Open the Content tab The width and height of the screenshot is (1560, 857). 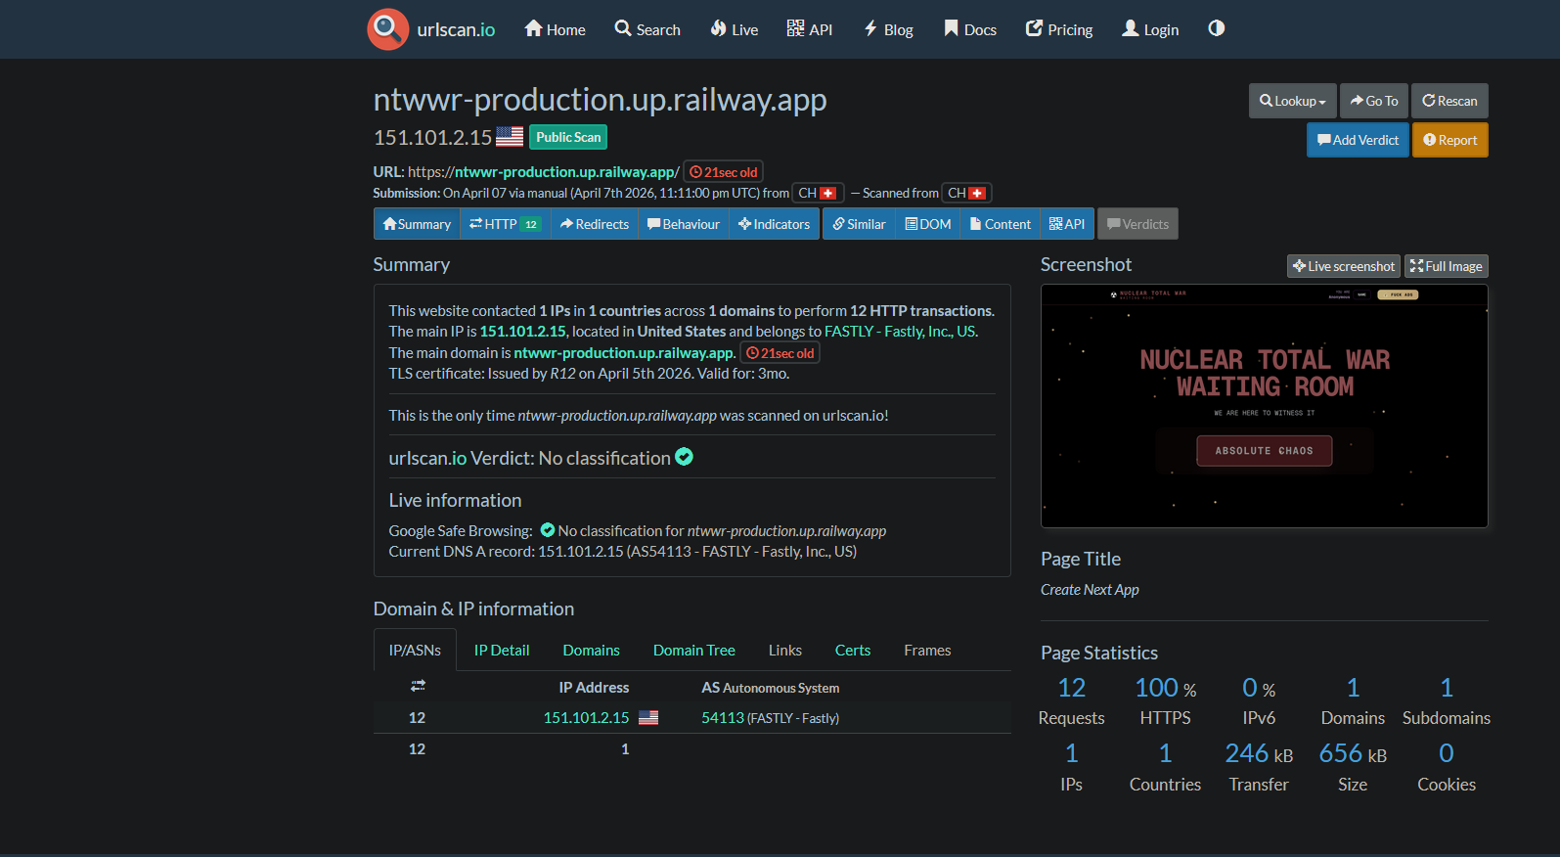coord(1001,224)
